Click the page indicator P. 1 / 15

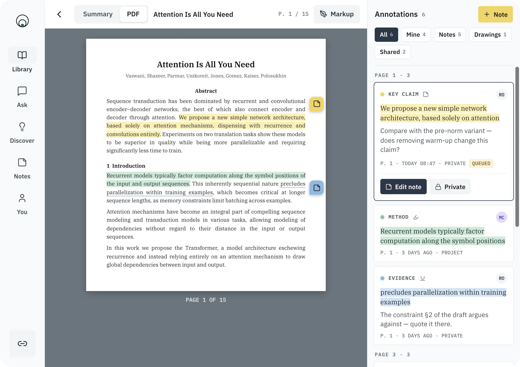click(x=293, y=14)
